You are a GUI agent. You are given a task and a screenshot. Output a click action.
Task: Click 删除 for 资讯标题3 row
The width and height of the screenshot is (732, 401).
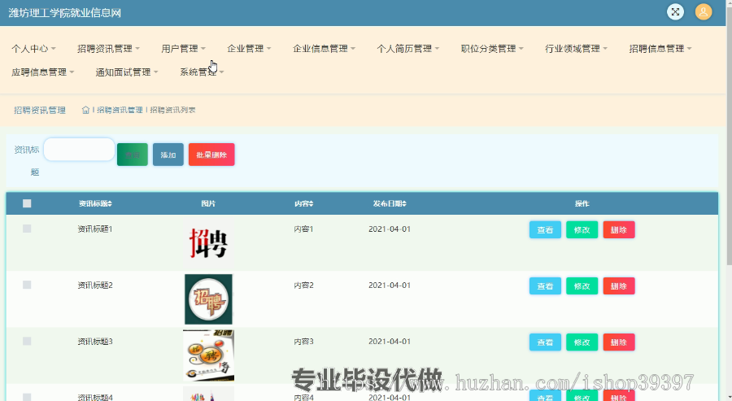point(619,342)
